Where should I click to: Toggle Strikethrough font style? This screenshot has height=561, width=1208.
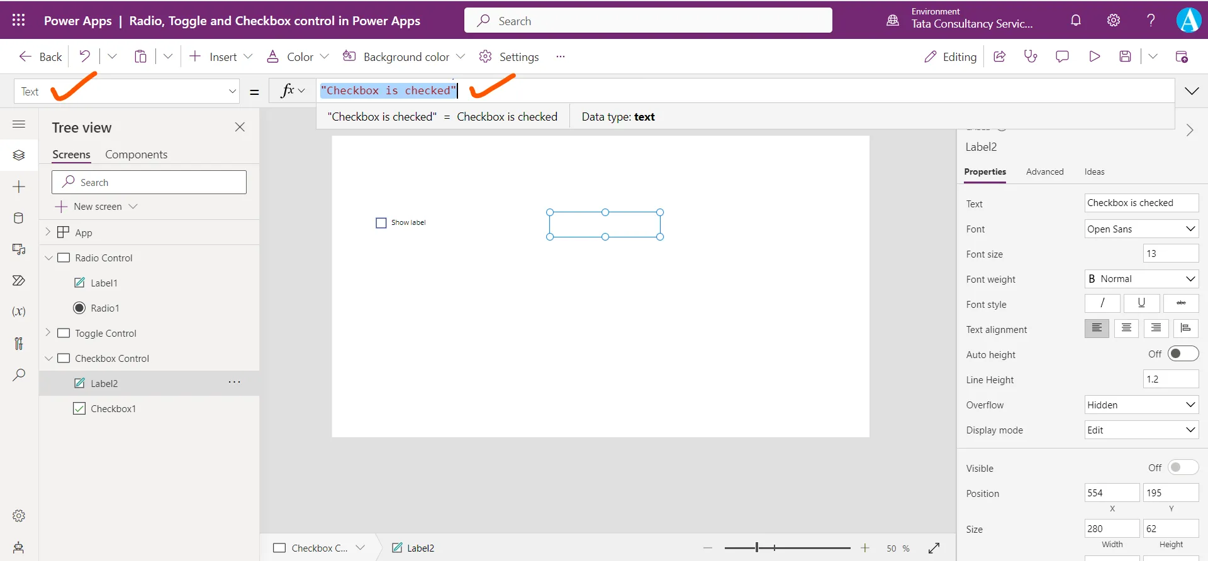[x=1181, y=303]
